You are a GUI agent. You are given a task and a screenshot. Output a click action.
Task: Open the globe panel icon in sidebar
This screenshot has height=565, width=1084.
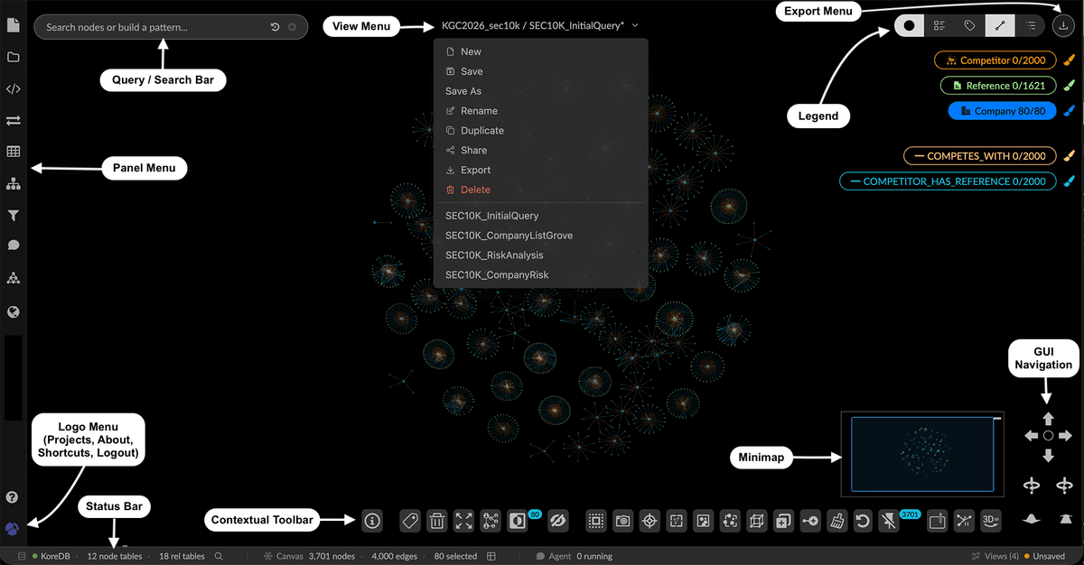tap(14, 312)
